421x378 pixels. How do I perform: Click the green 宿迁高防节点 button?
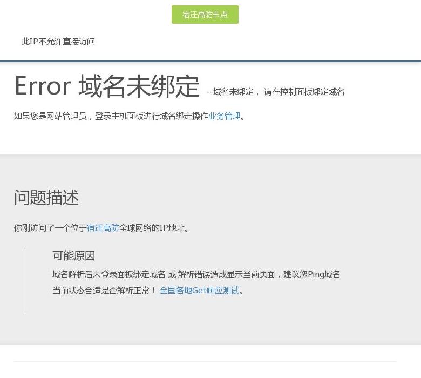coord(205,15)
